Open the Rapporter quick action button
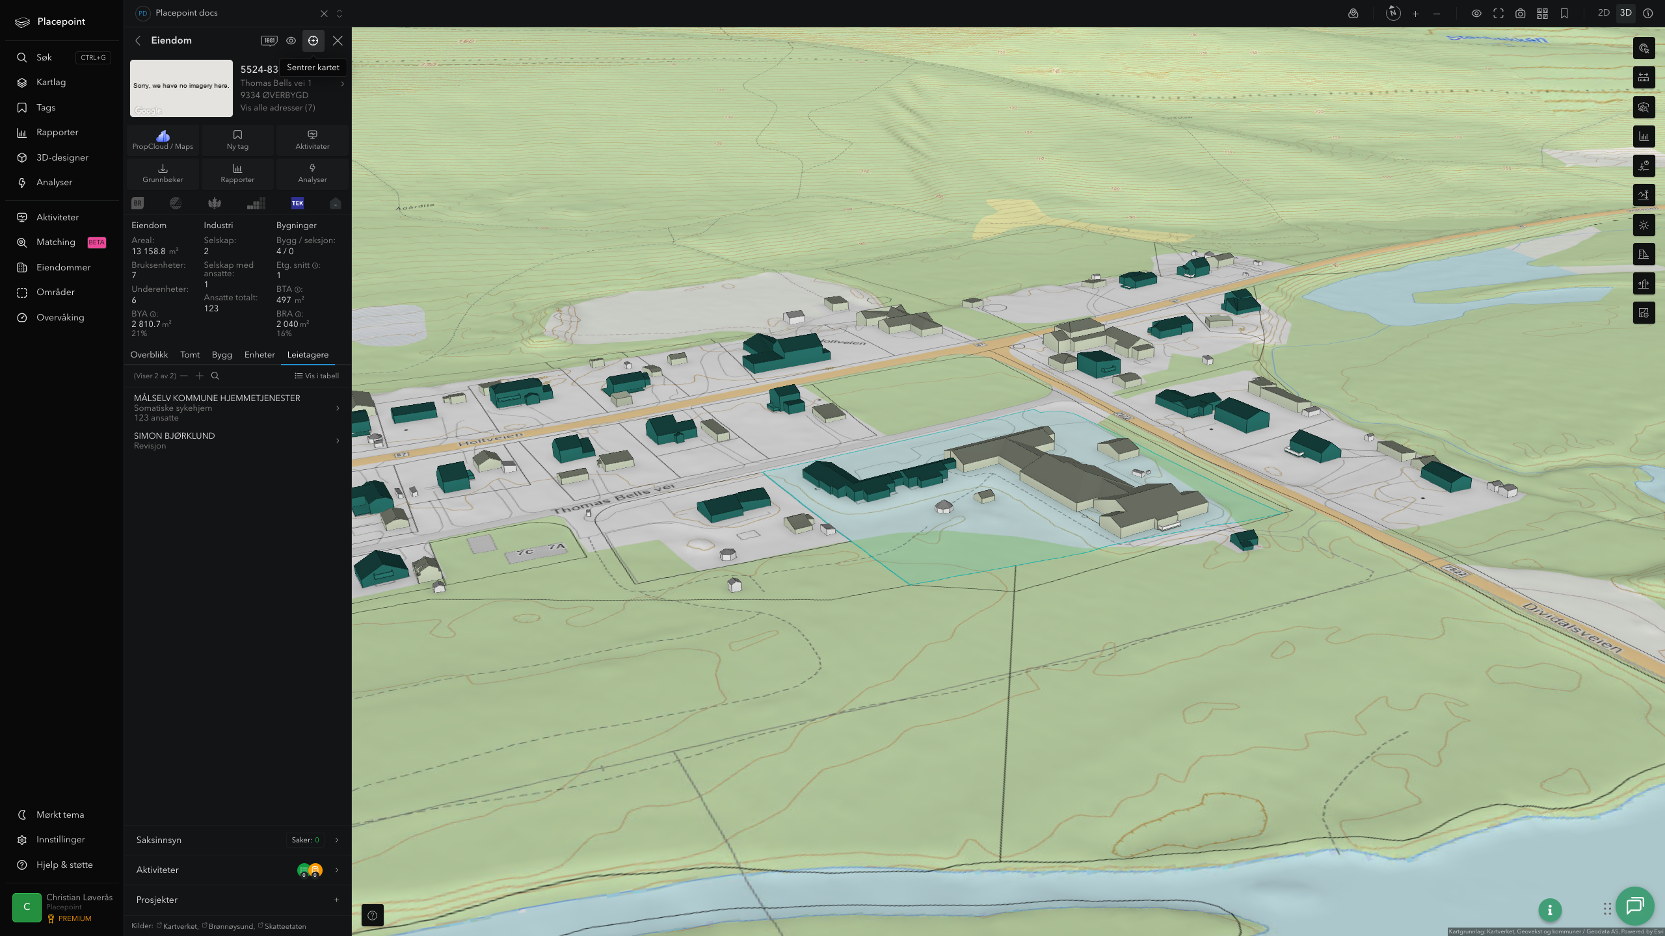The image size is (1665, 936). (237, 174)
